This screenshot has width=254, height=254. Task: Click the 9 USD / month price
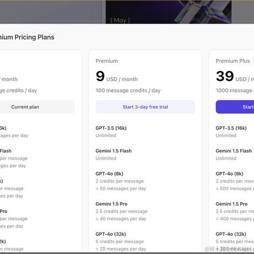click(117, 76)
